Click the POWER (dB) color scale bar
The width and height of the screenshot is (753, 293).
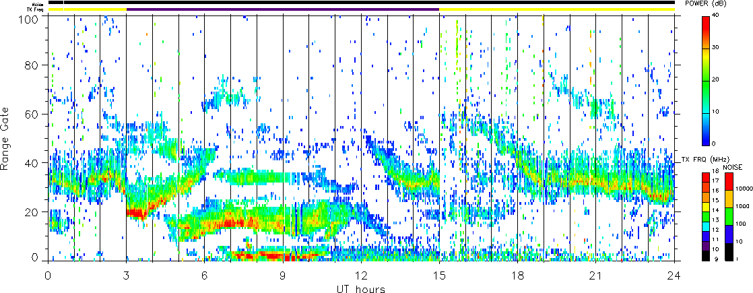click(x=705, y=81)
